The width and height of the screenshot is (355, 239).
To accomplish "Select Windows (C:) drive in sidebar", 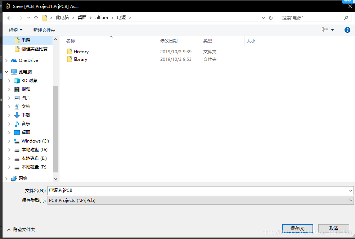I will pyautogui.click(x=35, y=141).
